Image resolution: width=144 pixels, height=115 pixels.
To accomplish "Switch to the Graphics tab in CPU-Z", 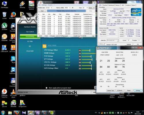I will 128,5.
